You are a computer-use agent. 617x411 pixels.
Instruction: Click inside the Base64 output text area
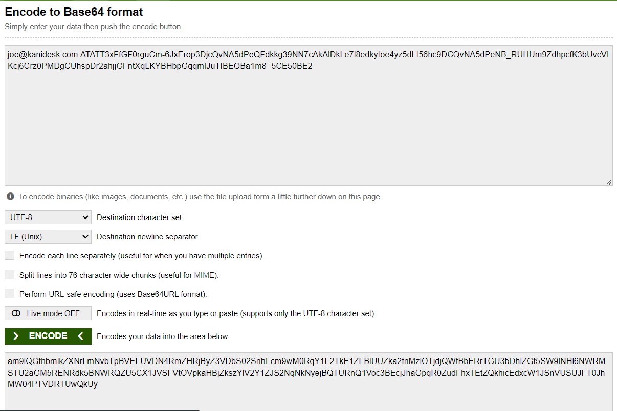click(308, 381)
